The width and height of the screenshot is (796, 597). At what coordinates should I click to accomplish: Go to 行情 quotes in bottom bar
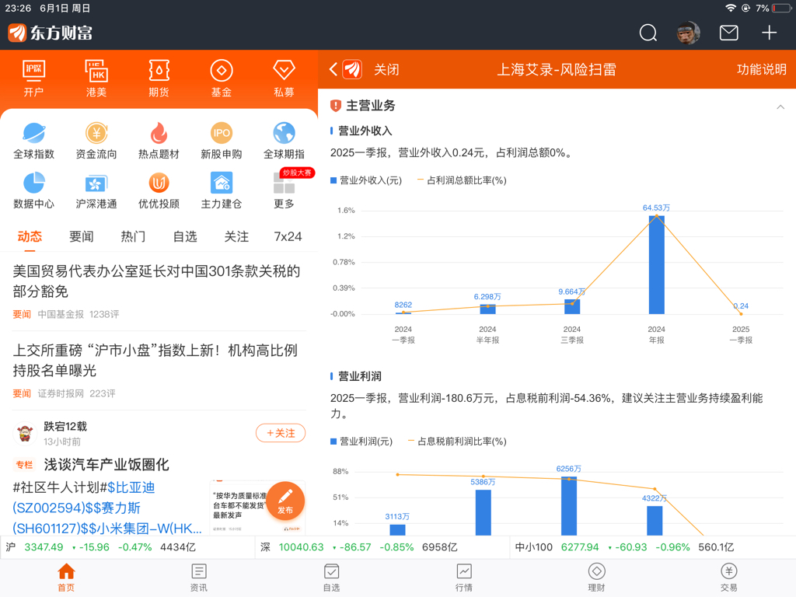[464, 578]
